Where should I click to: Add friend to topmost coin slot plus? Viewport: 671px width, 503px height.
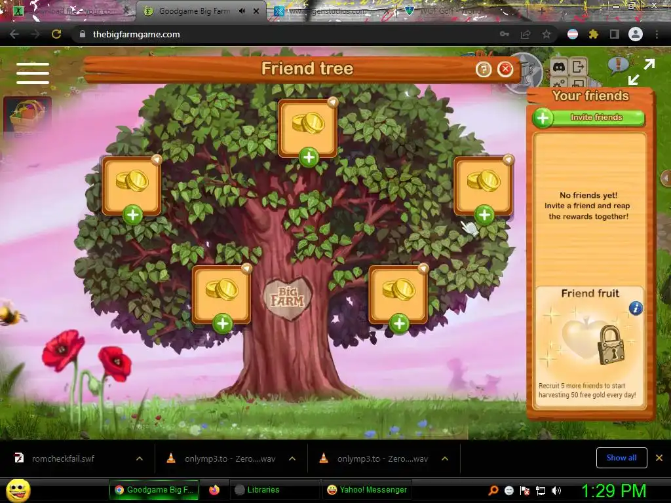point(309,157)
